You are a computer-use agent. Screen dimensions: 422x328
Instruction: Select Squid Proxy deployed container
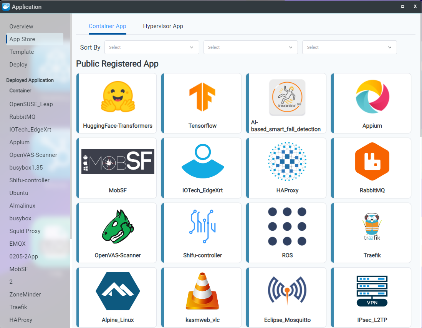point(25,231)
